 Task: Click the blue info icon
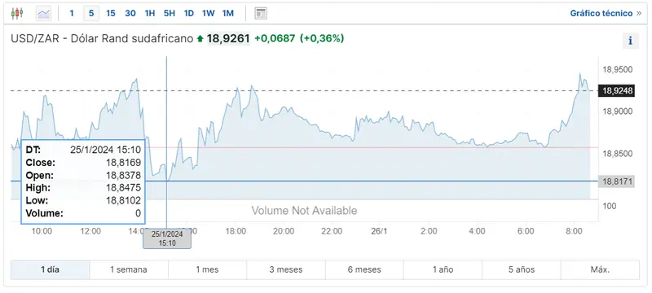click(x=630, y=41)
